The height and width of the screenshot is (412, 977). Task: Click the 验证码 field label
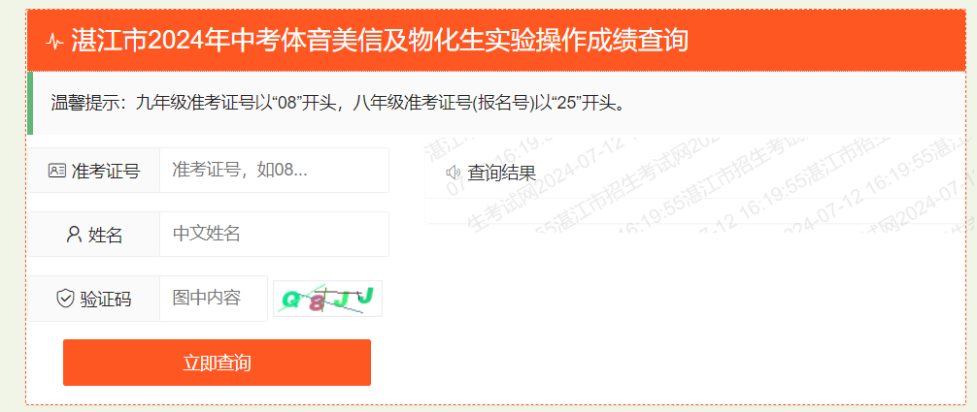105,299
